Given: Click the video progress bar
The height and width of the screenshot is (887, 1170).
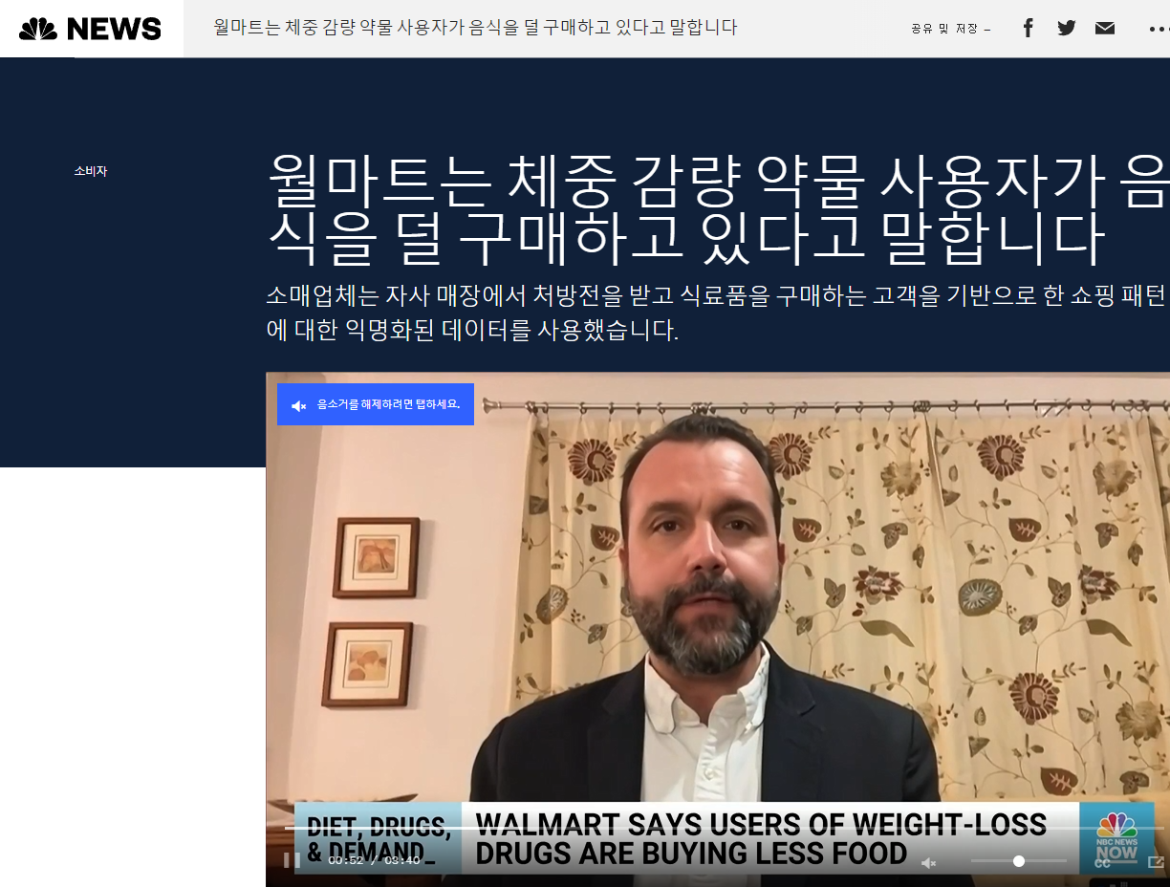Looking at the screenshot, I should tap(669, 828).
